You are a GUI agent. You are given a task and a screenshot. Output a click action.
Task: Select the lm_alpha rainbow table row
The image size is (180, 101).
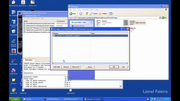(x=90, y=36)
